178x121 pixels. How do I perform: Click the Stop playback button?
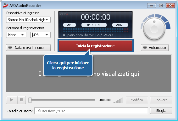pos(22,100)
